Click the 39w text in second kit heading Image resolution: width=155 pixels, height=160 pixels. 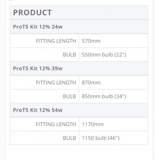click(x=57, y=68)
